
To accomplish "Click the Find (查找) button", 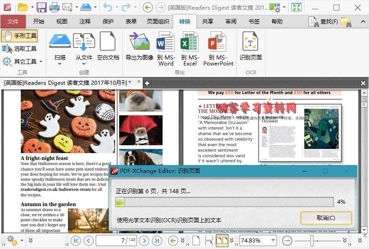I will tap(323, 22).
